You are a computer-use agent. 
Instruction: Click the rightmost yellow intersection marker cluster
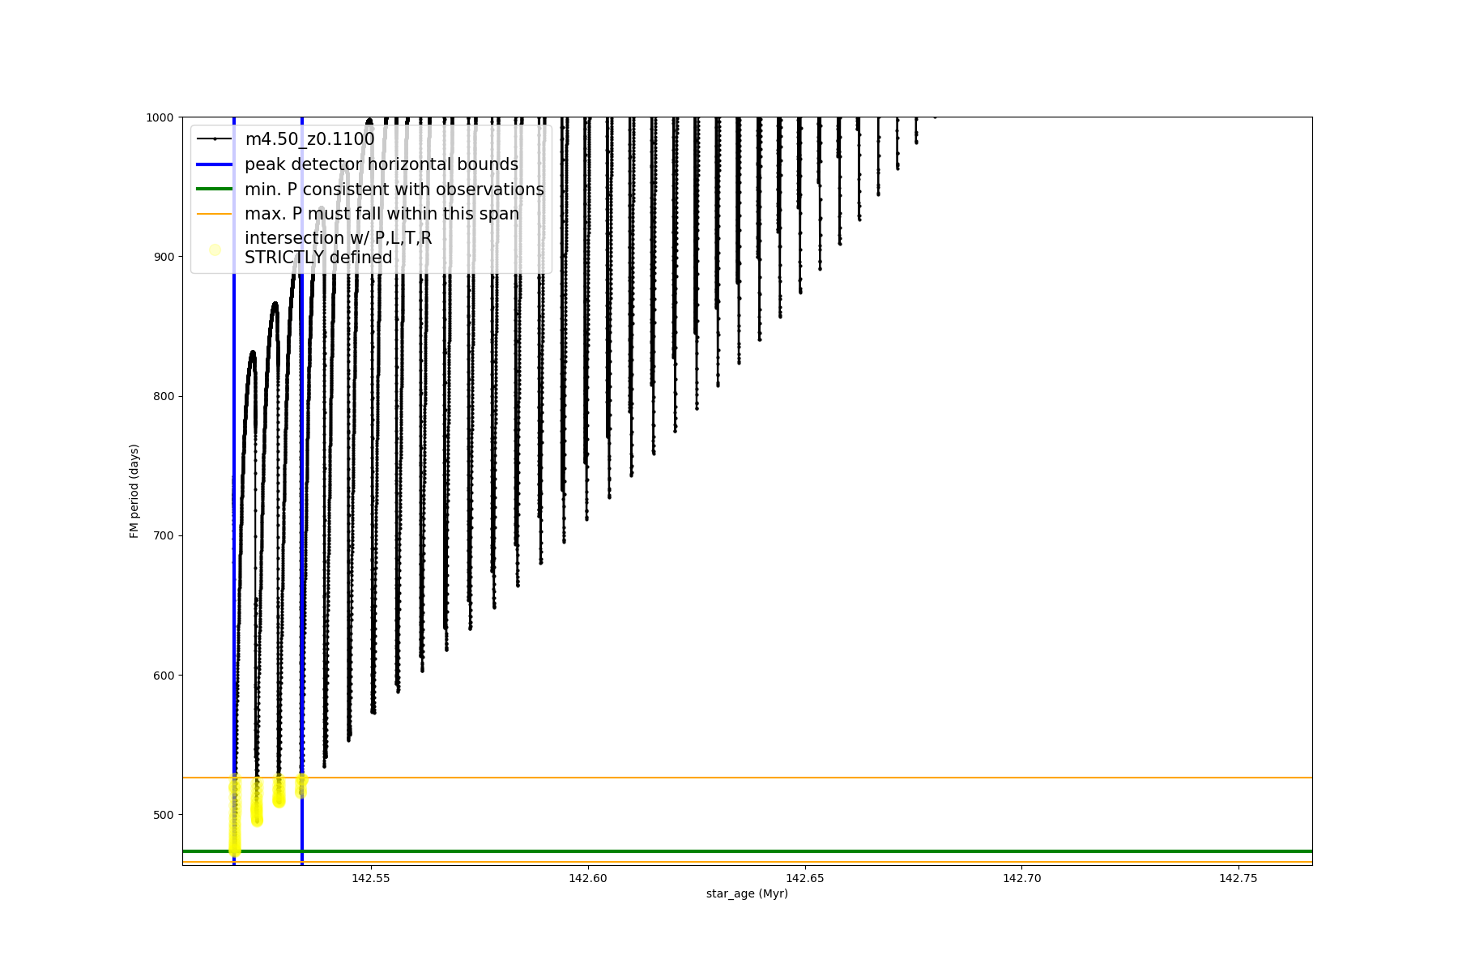[301, 782]
